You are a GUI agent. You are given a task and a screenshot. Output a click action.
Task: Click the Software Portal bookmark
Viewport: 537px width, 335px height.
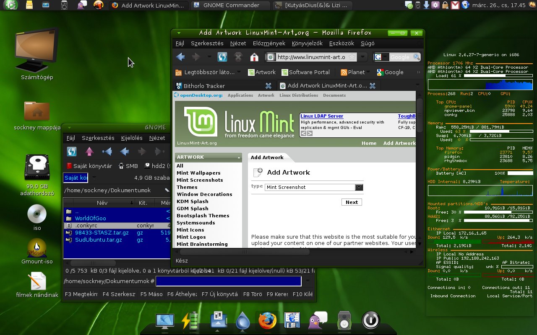click(305, 72)
